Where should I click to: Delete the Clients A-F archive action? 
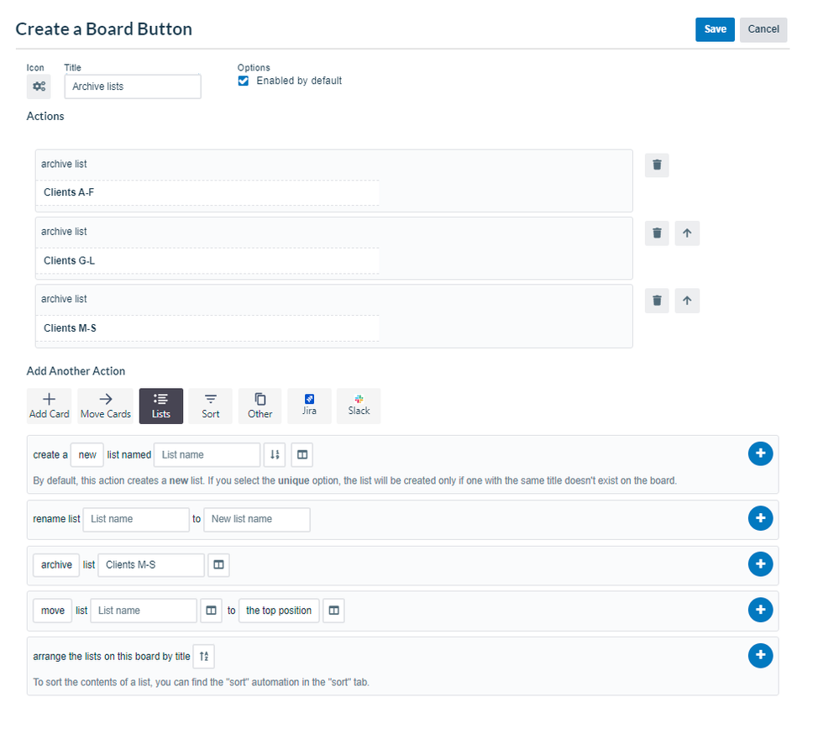pos(657,165)
